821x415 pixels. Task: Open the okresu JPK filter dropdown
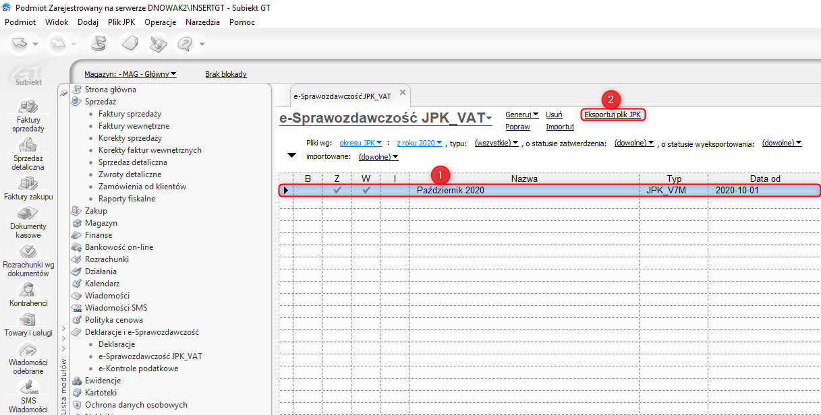[x=361, y=143]
